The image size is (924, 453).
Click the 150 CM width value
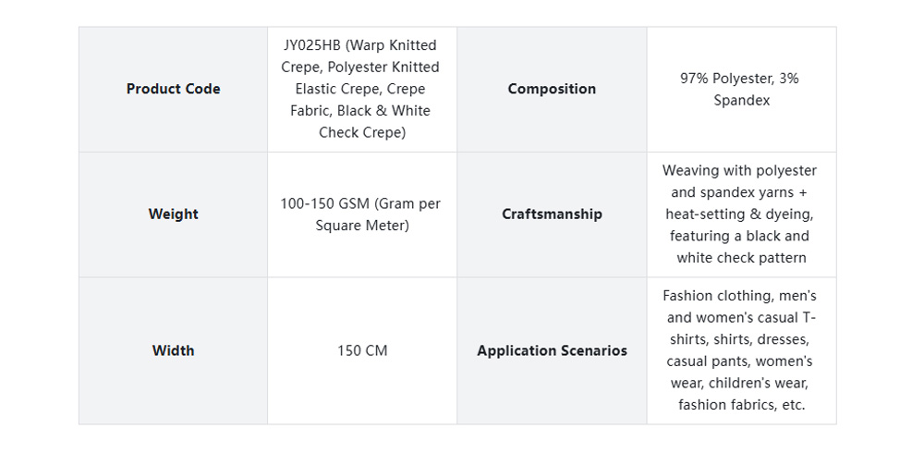tap(362, 350)
